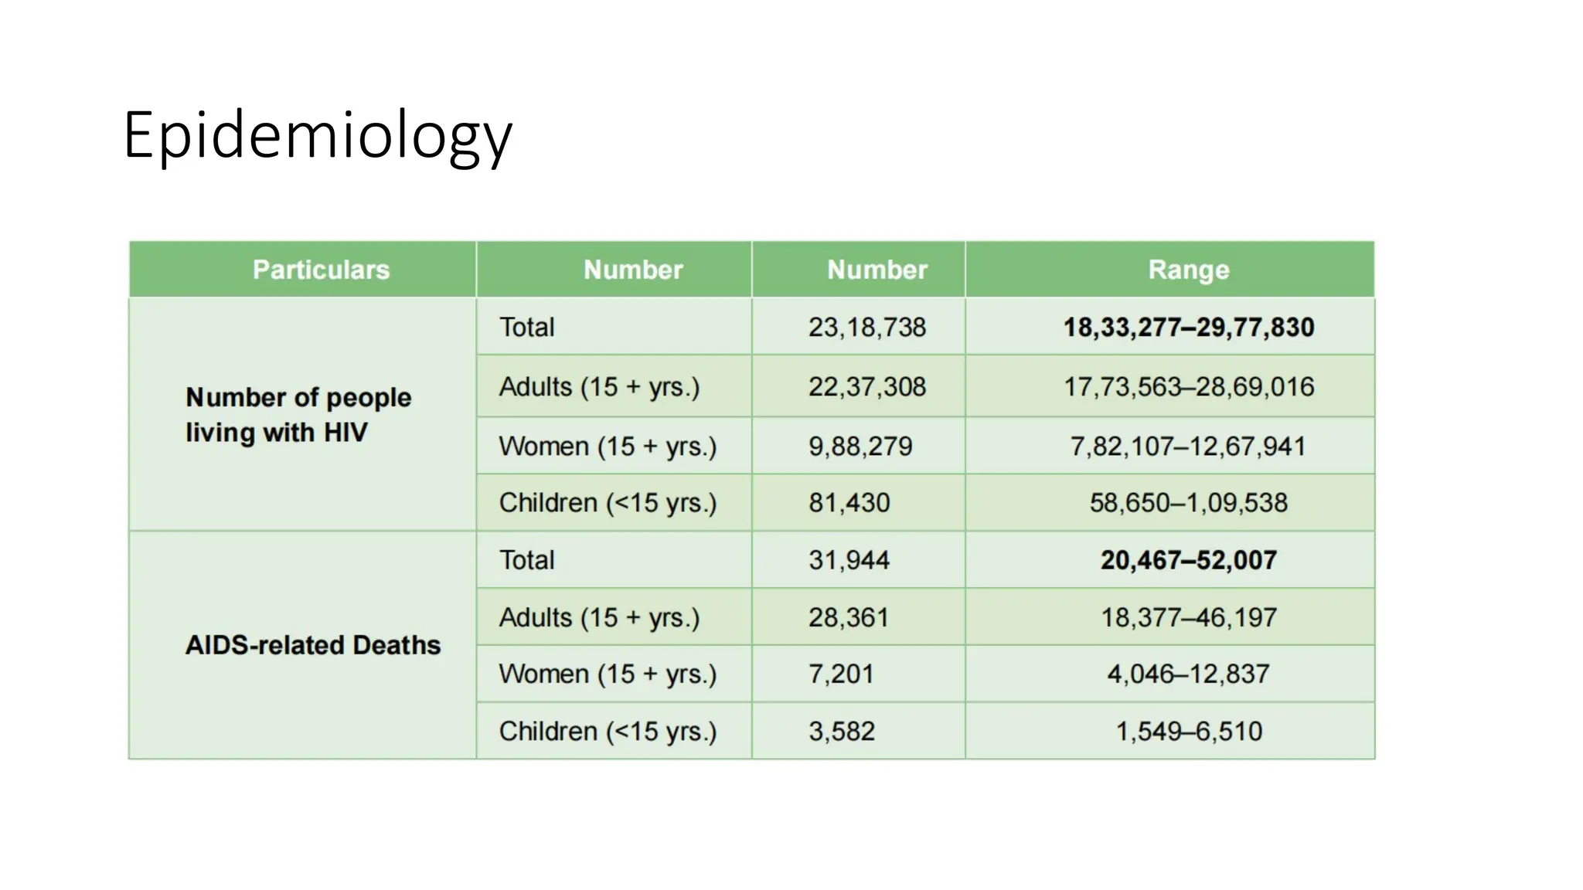This screenshot has width=1583, height=890.
Task: Click the 'AIDS-related Deaths' cell
Action: [x=312, y=645]
